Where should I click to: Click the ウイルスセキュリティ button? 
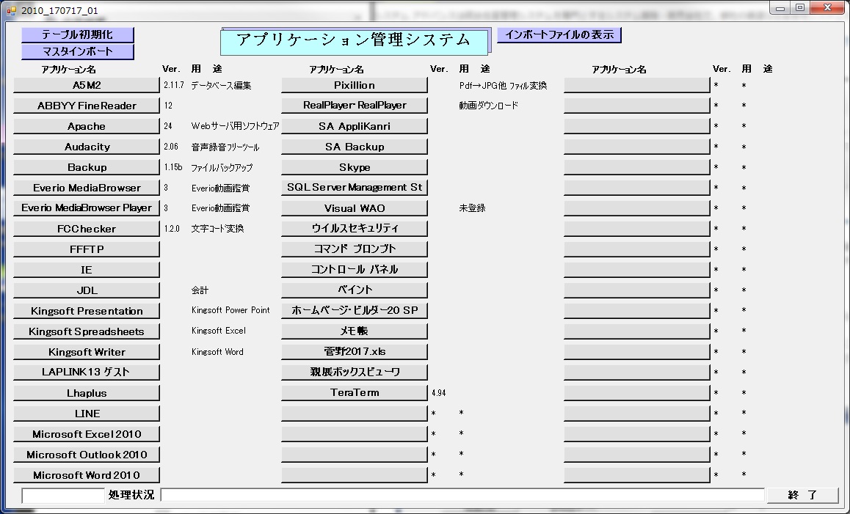pyautogui.click(x=355, y=229)
